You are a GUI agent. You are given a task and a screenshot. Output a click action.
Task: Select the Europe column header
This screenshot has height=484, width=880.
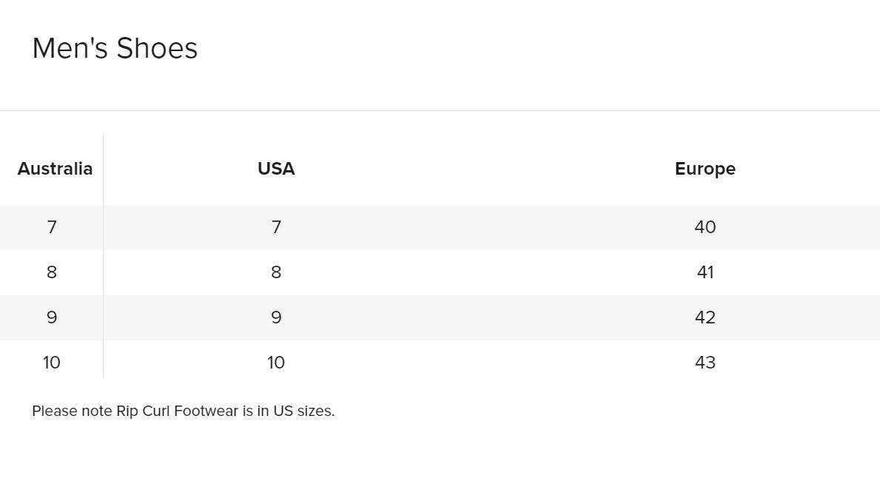coord(704,169)
